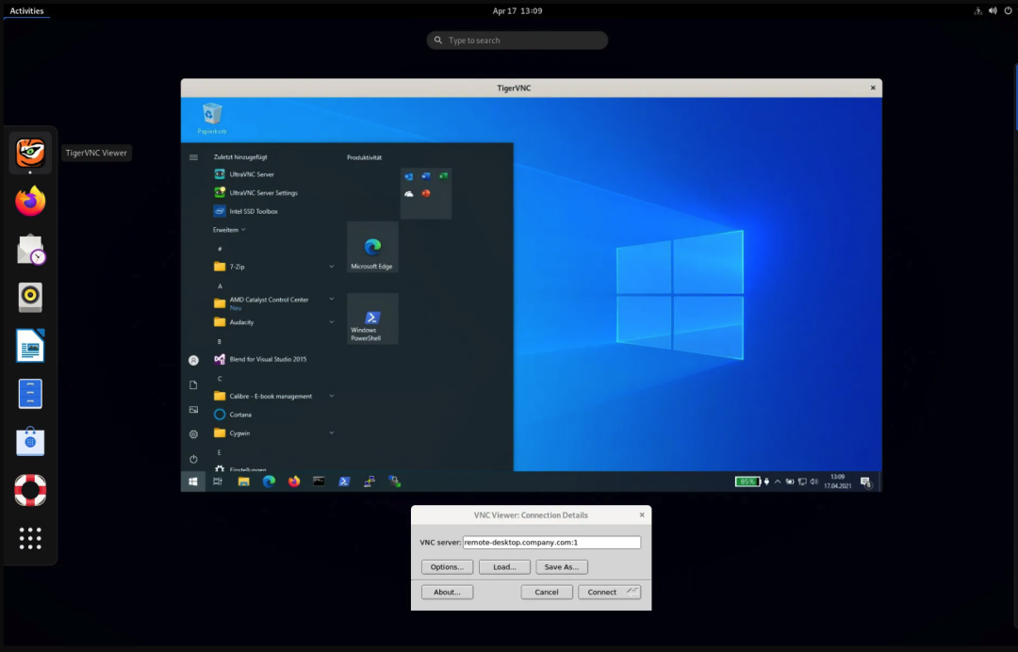Viewport: 1018px width, 652px height.
Task: Show all applications grid in dock
Action: tap(30, 538)
